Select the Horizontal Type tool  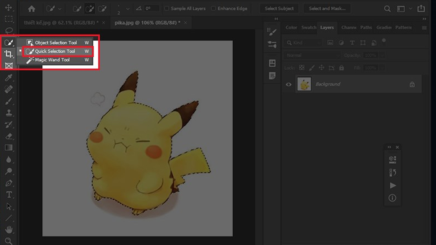9,195
